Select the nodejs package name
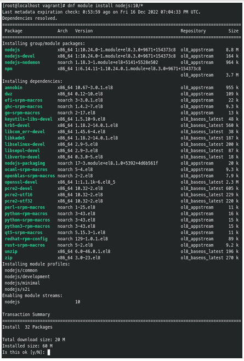244x361 pixels. point(12,50)
